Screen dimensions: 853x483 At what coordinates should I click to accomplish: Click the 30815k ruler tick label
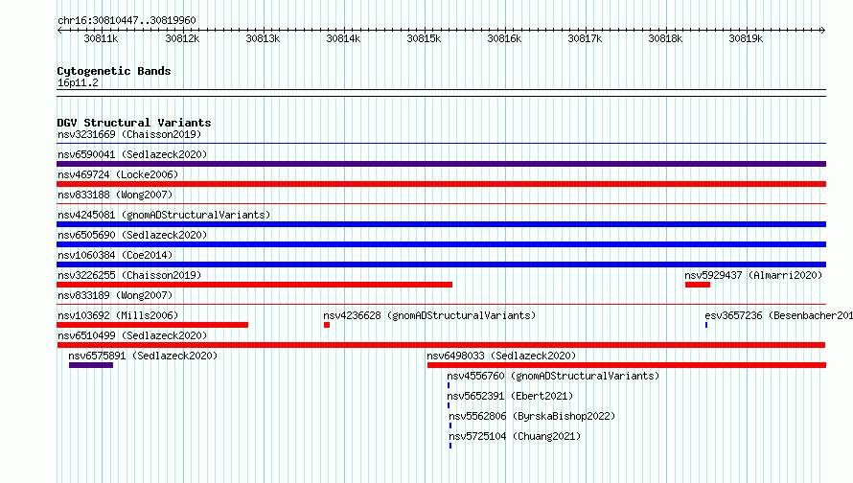[424, 38]
